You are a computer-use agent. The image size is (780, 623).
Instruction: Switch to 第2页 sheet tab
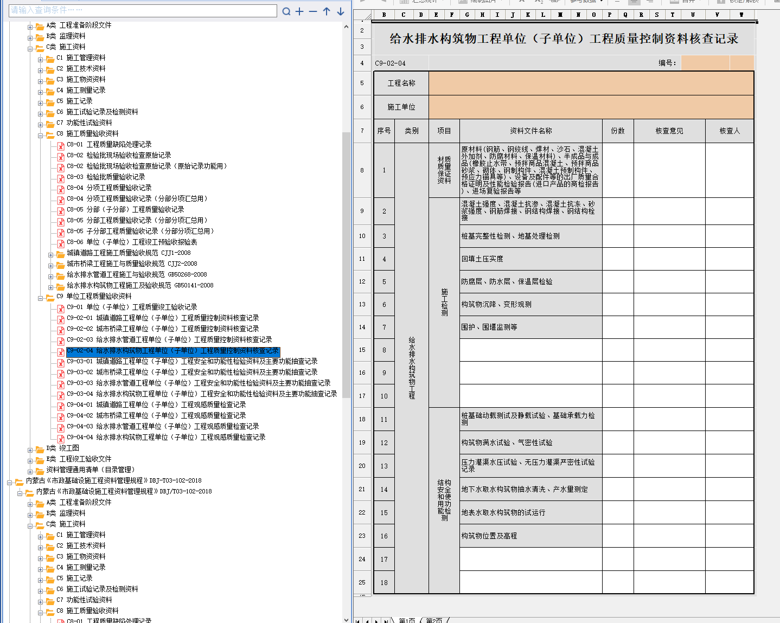tap(434, 620)
